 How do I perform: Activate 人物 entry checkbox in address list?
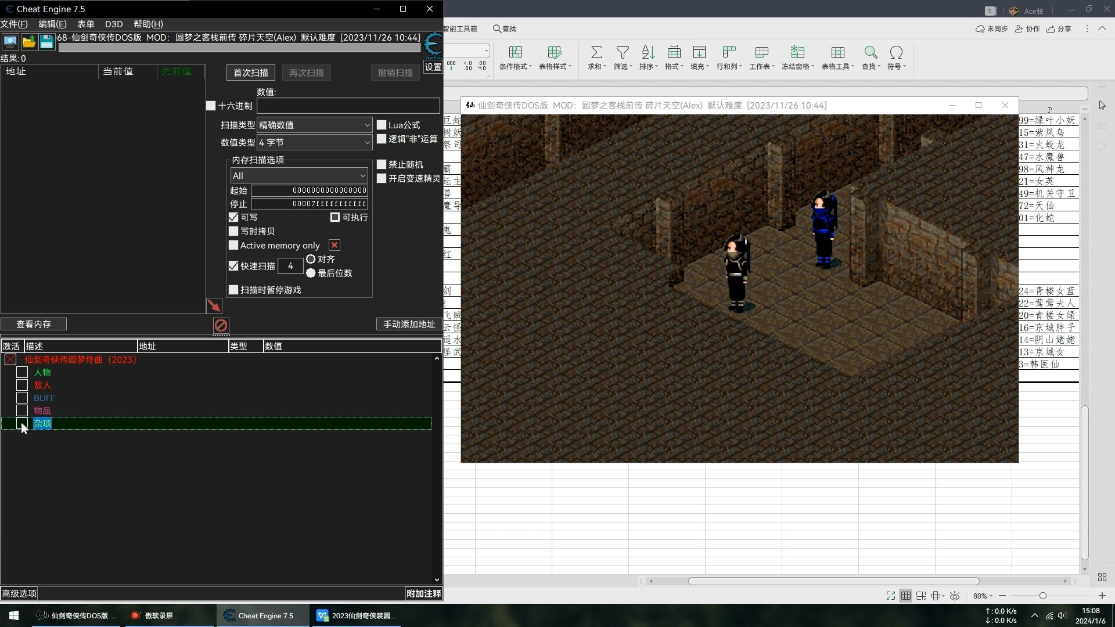pyautogui.click(x=22, y=372)
